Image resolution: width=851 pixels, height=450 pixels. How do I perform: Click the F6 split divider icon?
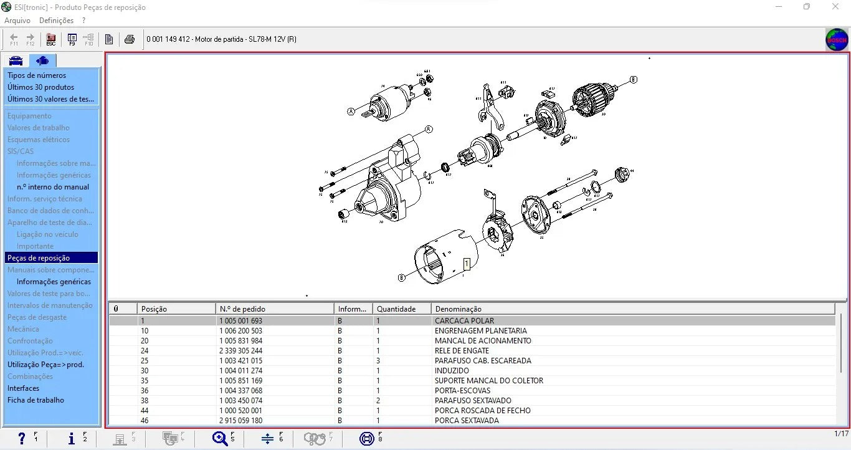click(x=268, y=438)
